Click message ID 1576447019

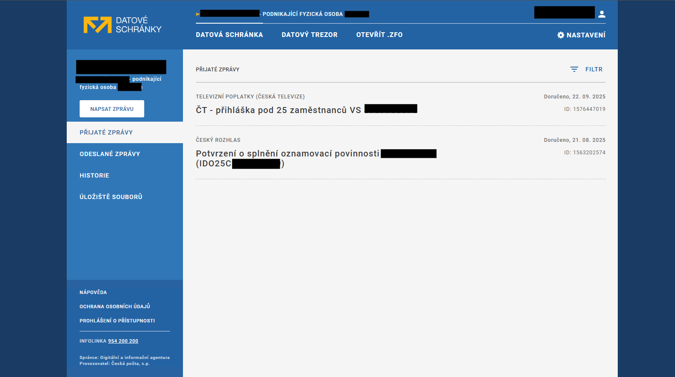[585, 109]
